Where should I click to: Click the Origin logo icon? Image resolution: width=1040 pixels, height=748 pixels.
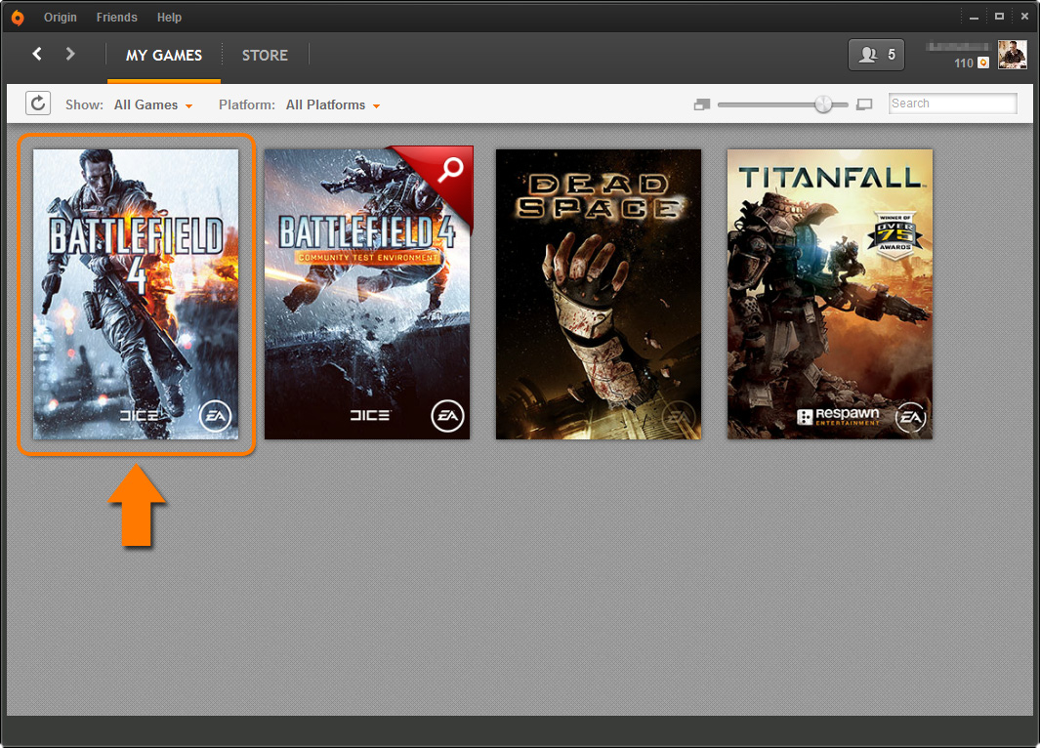[x=18, y=18]
